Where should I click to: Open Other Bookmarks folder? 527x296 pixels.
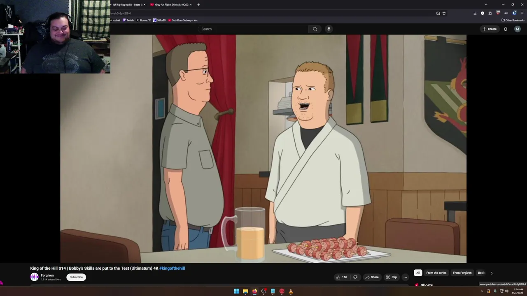(513, 20)
